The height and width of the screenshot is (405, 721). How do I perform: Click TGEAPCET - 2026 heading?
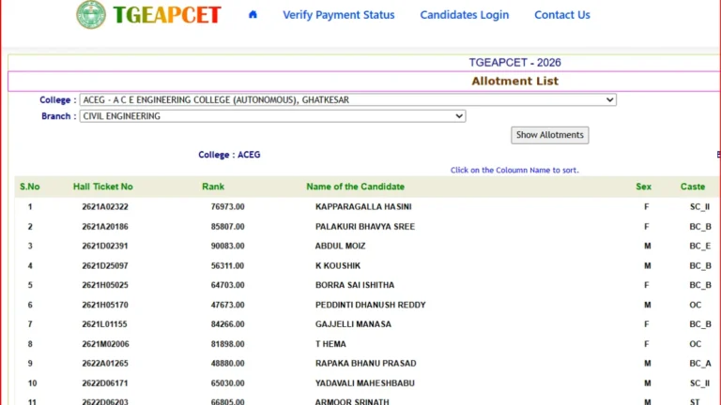click(514, 63)
